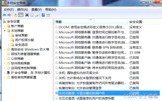162x101 pixels.
Task: Click the 公钥策略 folder icon
Action: pyautogui.click(x=8, y=58)
